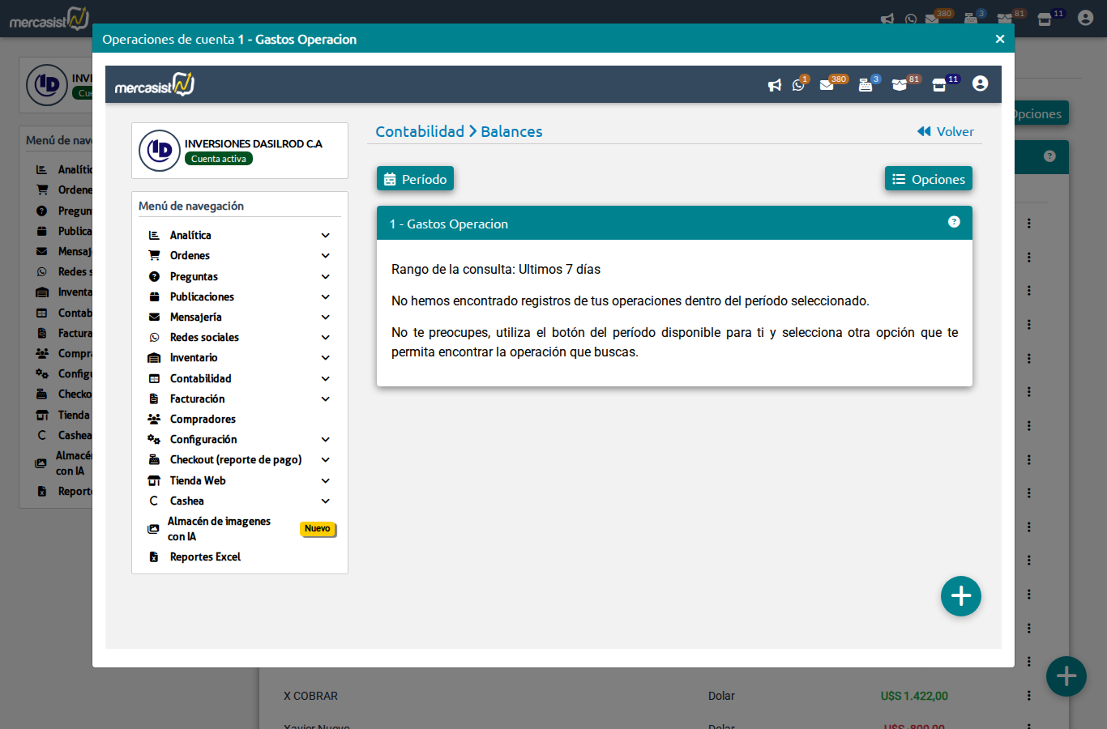Expand the Analítica menu chevron
The image size is (1107, 729).
click(325, 236)
